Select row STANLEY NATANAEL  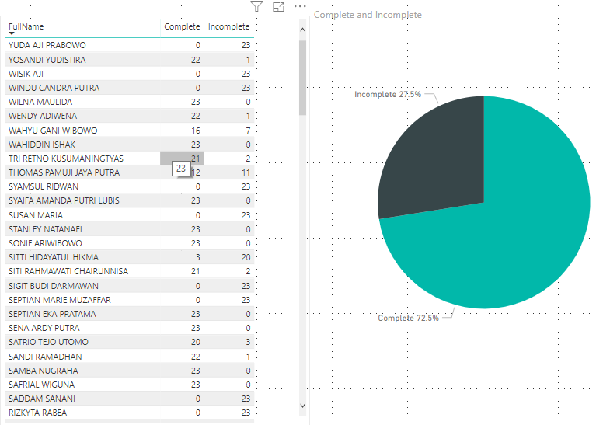[x=129, y=229]
